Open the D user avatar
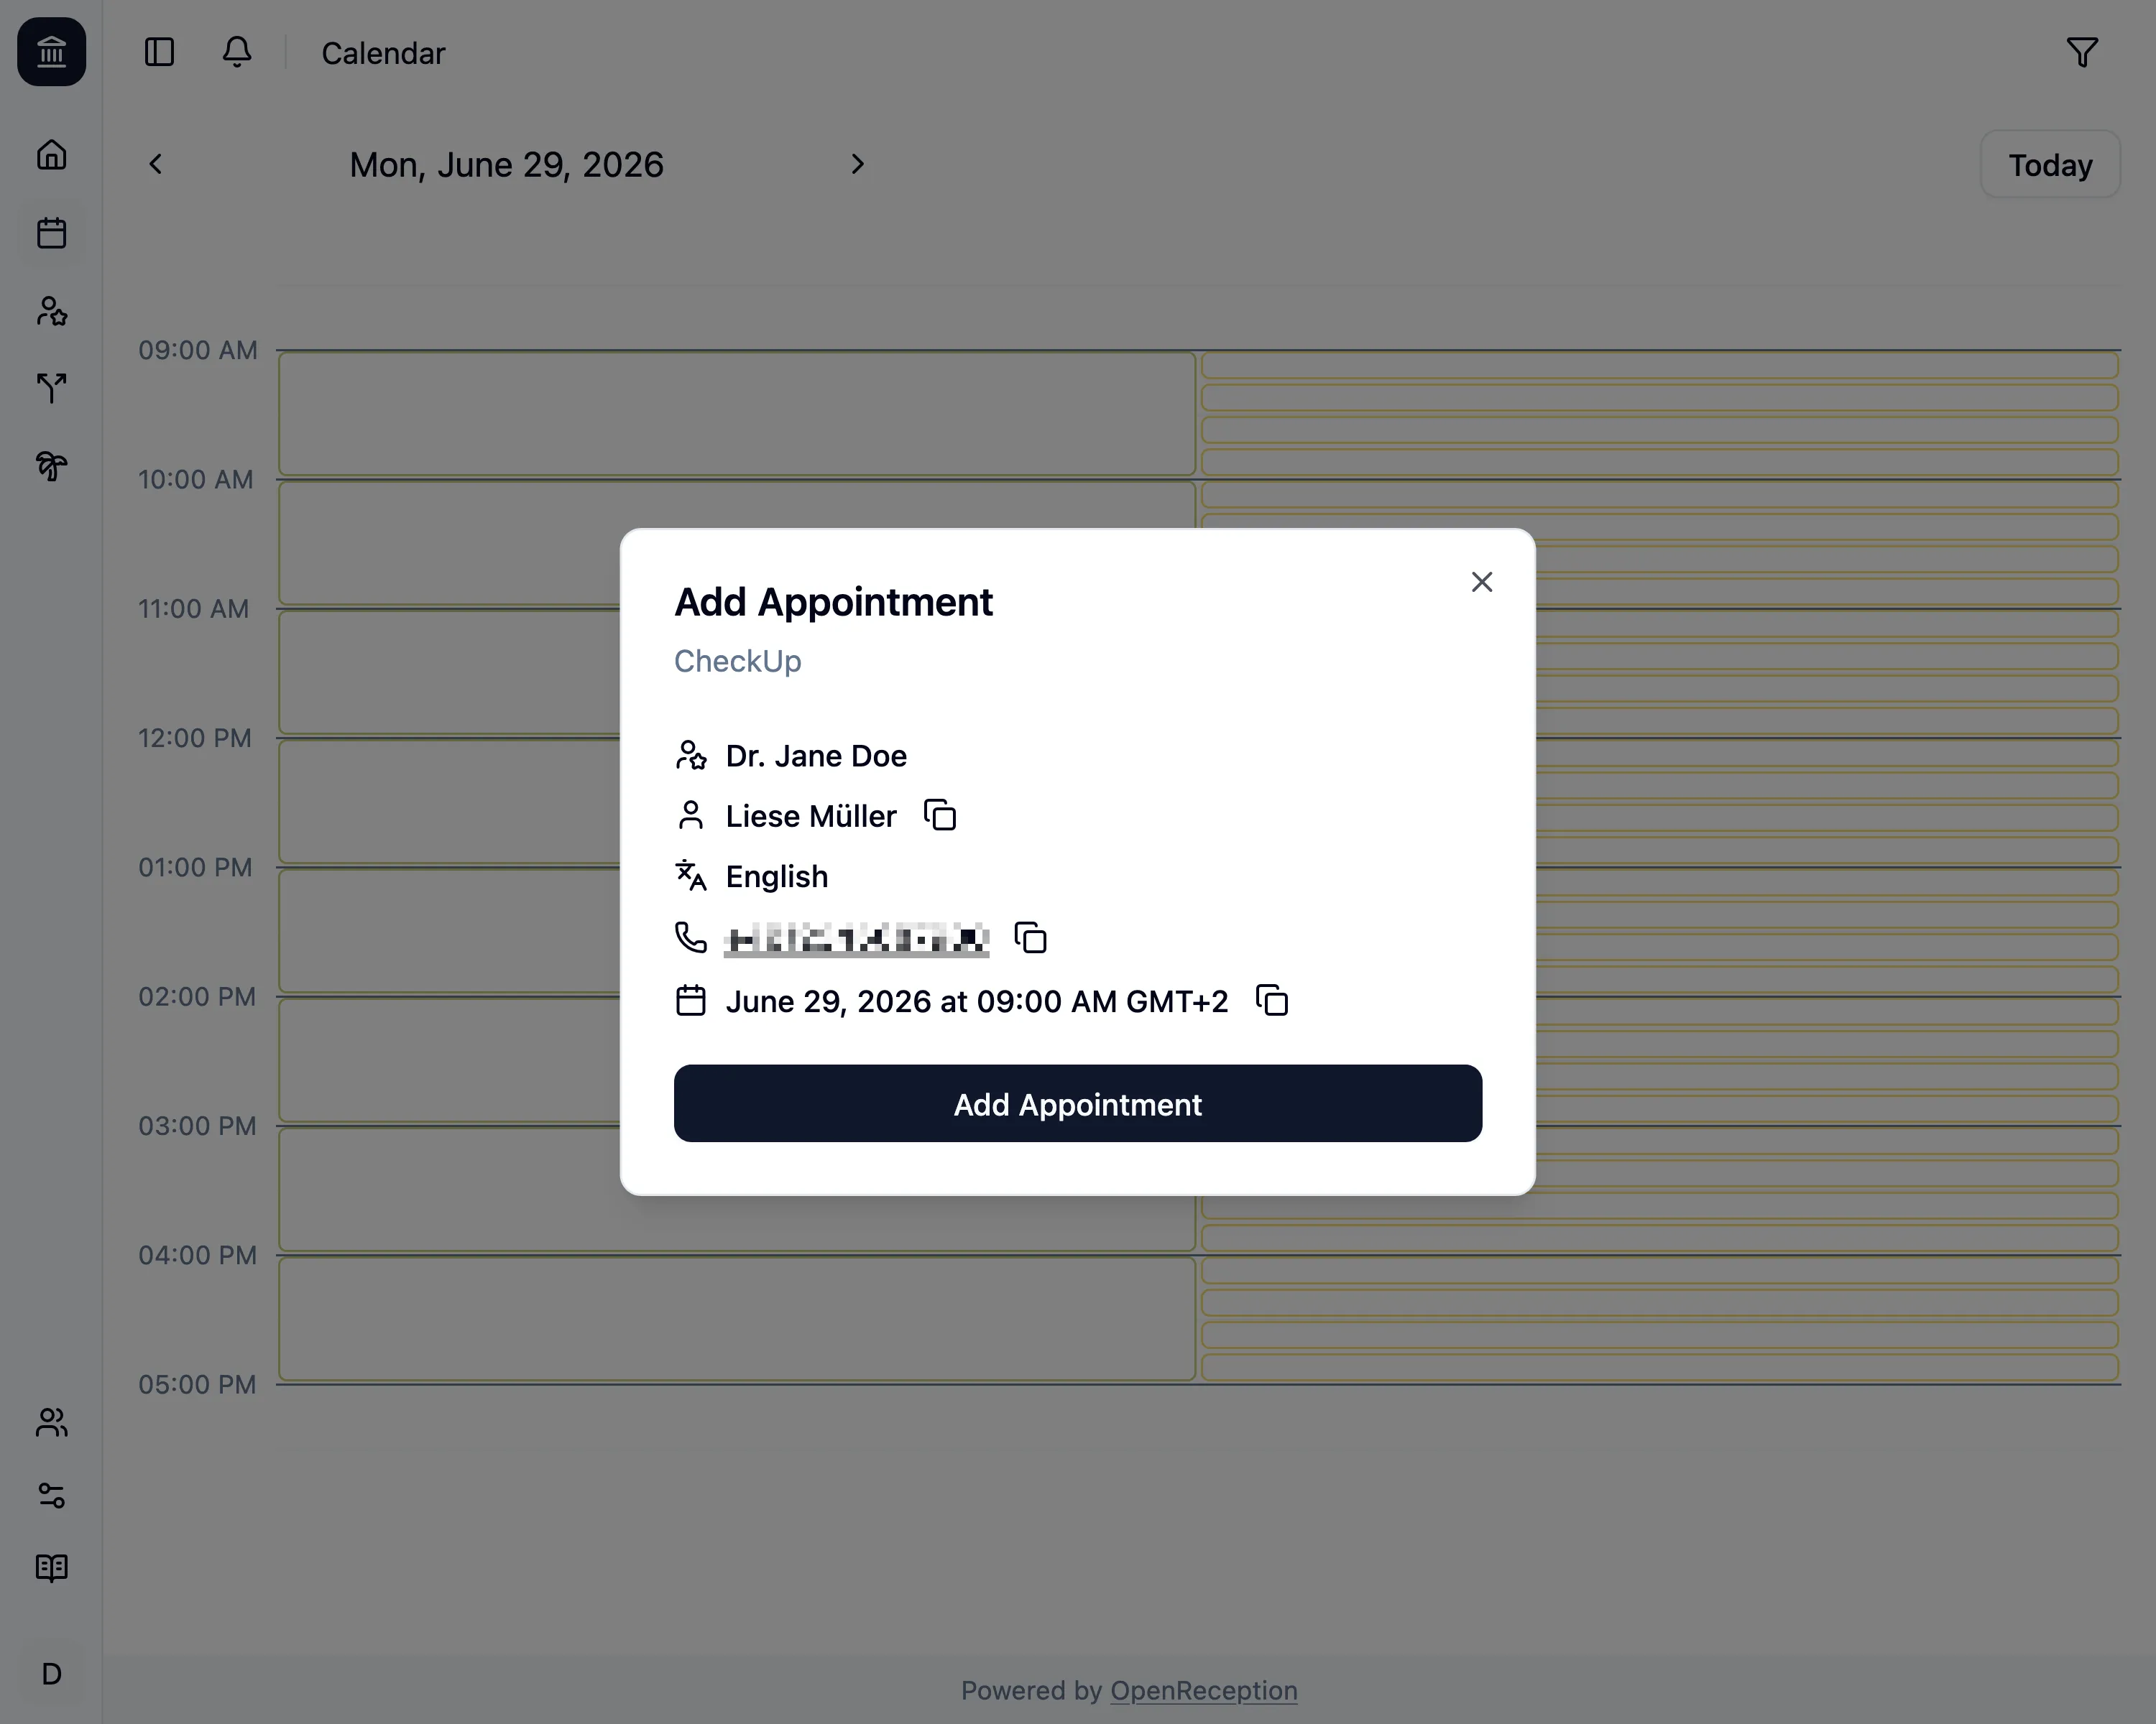 click(51, 1674)
